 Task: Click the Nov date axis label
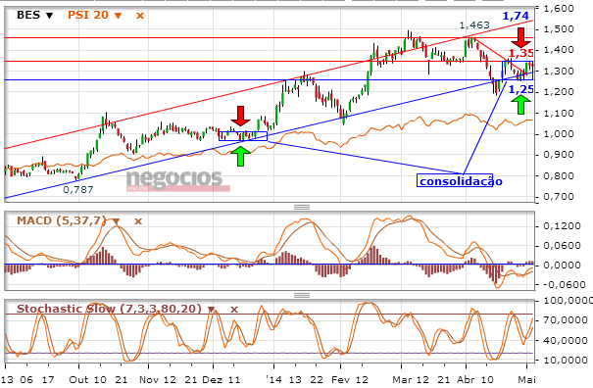coord(149,380)
